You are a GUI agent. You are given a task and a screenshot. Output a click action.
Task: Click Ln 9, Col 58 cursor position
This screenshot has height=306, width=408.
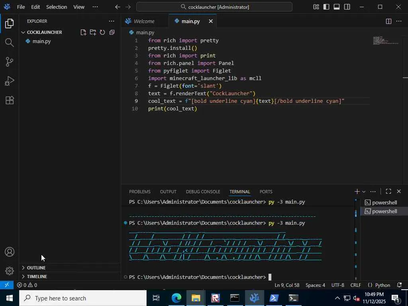tap(287, 285)
